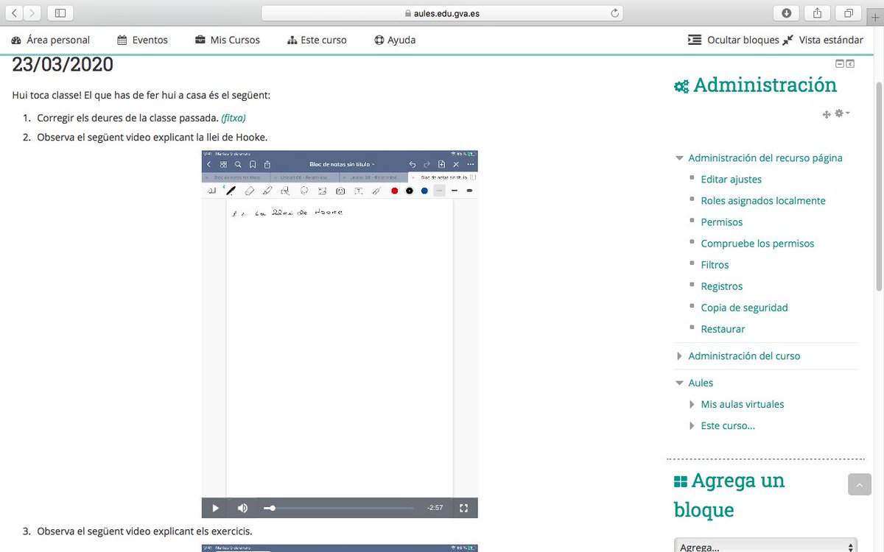The height and width of the screenshot is (552, 884).
Task: Open Editar ajustes
Action: pos(732,180)
